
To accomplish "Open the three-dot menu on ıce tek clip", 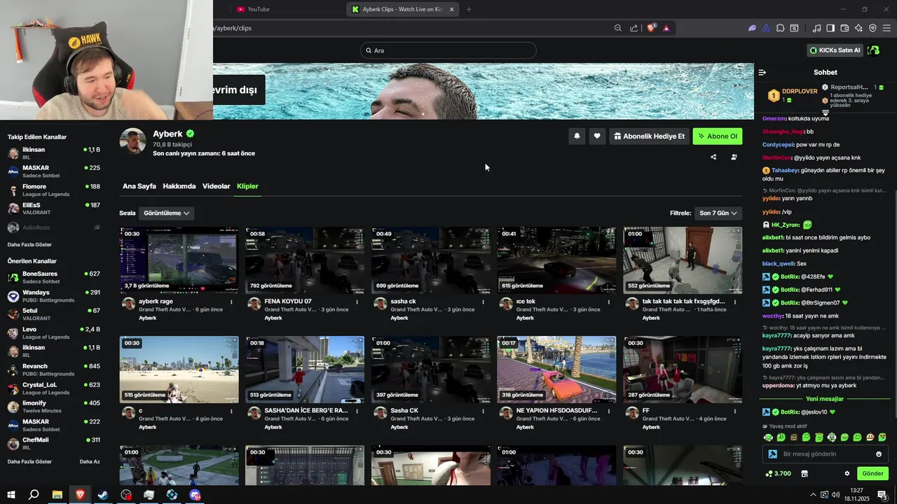I will [x=609, y=302].
